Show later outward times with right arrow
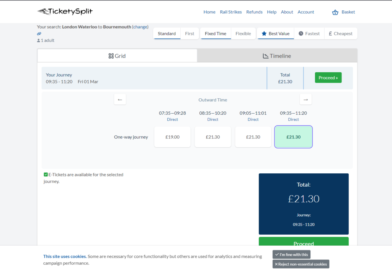392x272 pixels. 305,100
